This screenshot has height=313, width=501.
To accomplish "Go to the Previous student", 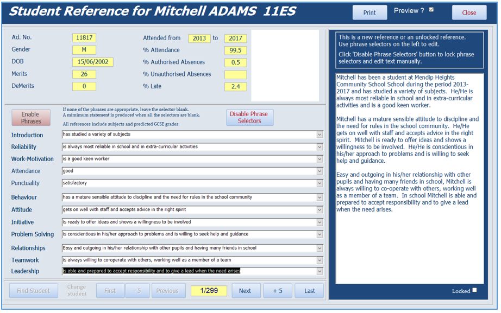I will click(x=167, y=291).
